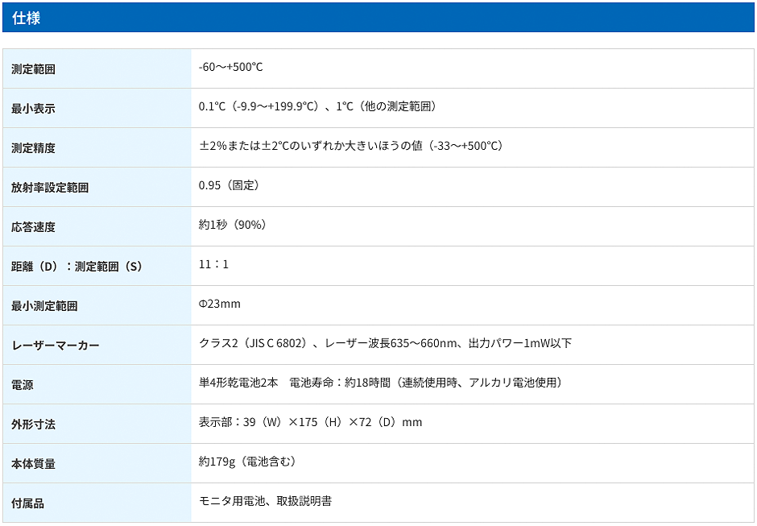Click the 放射率設定範囲 row label
757x526 pixels.
(x=50, y=188)
